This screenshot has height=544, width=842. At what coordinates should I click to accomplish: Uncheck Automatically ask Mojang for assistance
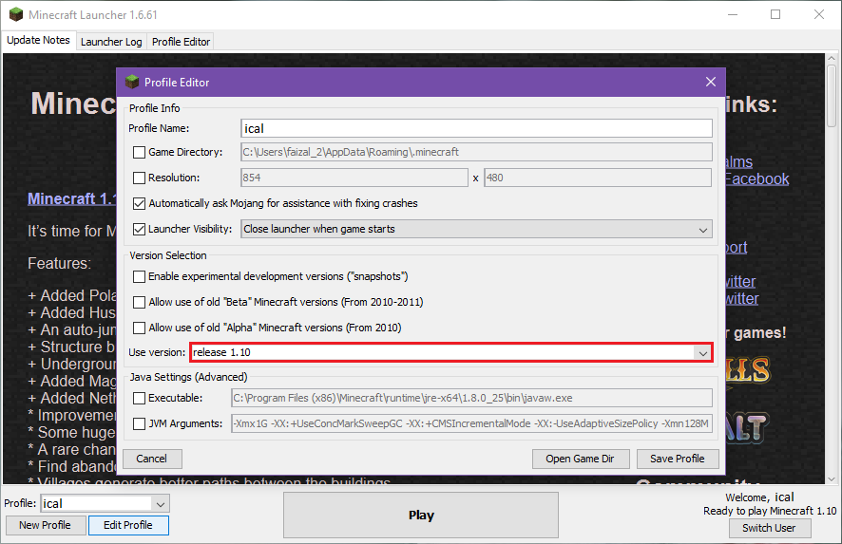[x=139, y=203]
